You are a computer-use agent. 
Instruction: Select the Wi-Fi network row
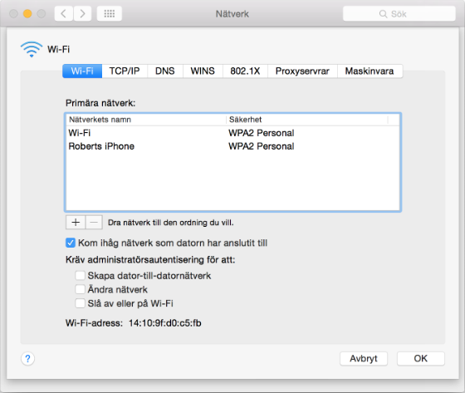(232, 133)
